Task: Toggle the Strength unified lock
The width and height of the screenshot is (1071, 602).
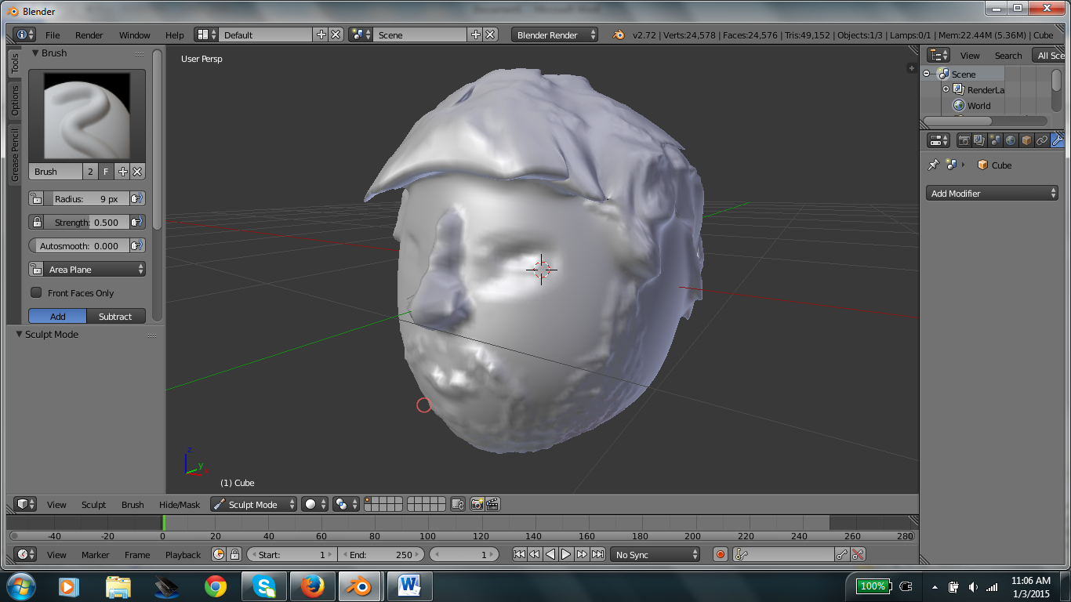Action: click(36, 223)
